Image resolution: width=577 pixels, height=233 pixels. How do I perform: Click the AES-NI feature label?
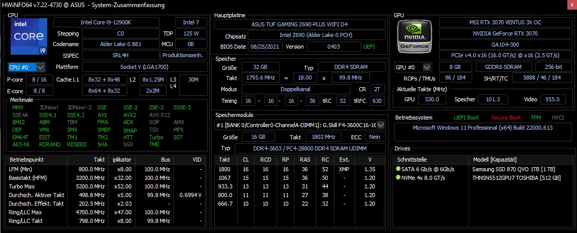(x=21, y=144)
